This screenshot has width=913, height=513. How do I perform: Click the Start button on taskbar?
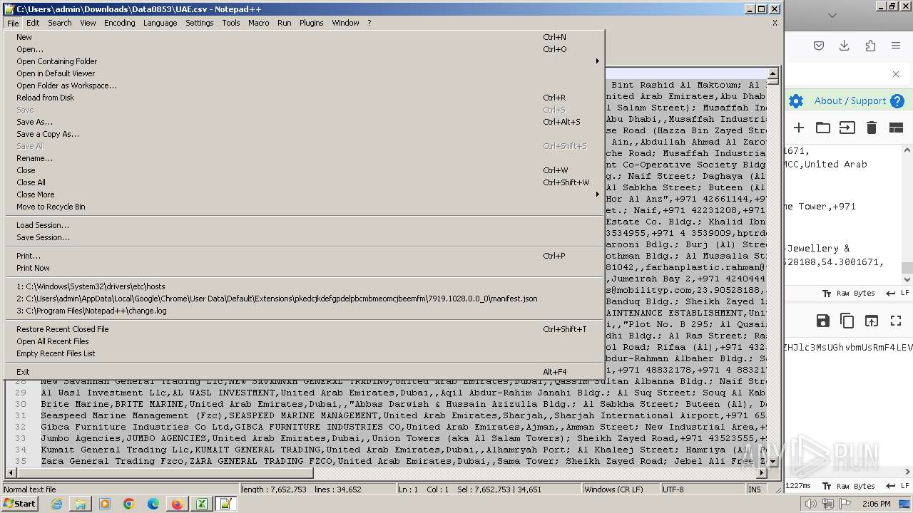pyautogui.click(x=19, y=504)
